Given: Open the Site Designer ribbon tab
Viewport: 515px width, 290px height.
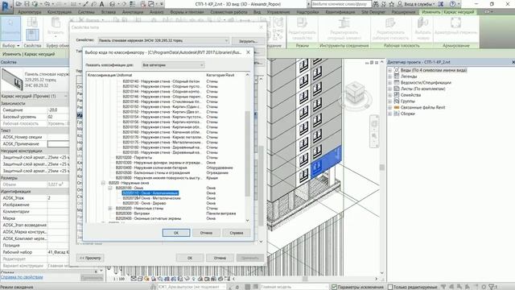Looking at the screenshot, I should (x=373, y=12).
